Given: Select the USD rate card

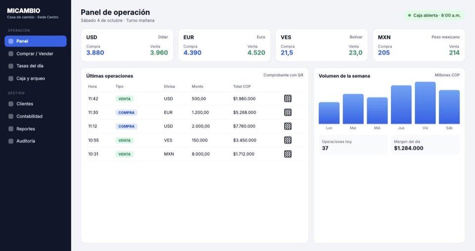Looking at the screenshot, I should [x=127, y=45].
